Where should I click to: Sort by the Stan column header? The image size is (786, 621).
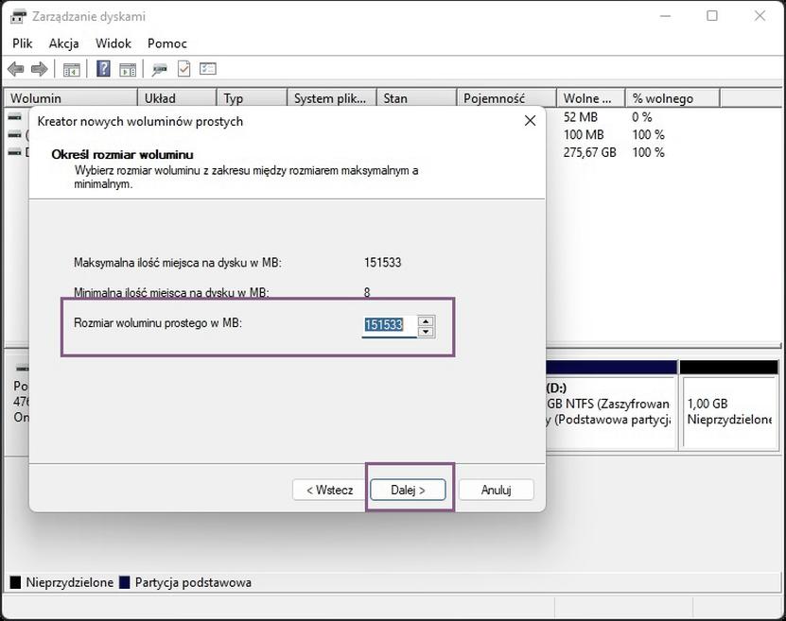pos(417,98)
